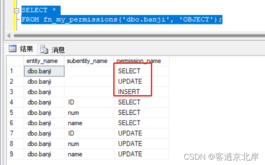Click dbo.banji cell in row 6
The image size is (265, 165).
pyautogui.click(x=44, y=123)
